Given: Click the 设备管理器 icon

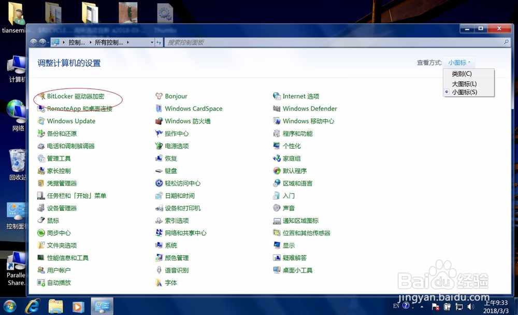Looking at the screenshot, I should coord(41,208).
